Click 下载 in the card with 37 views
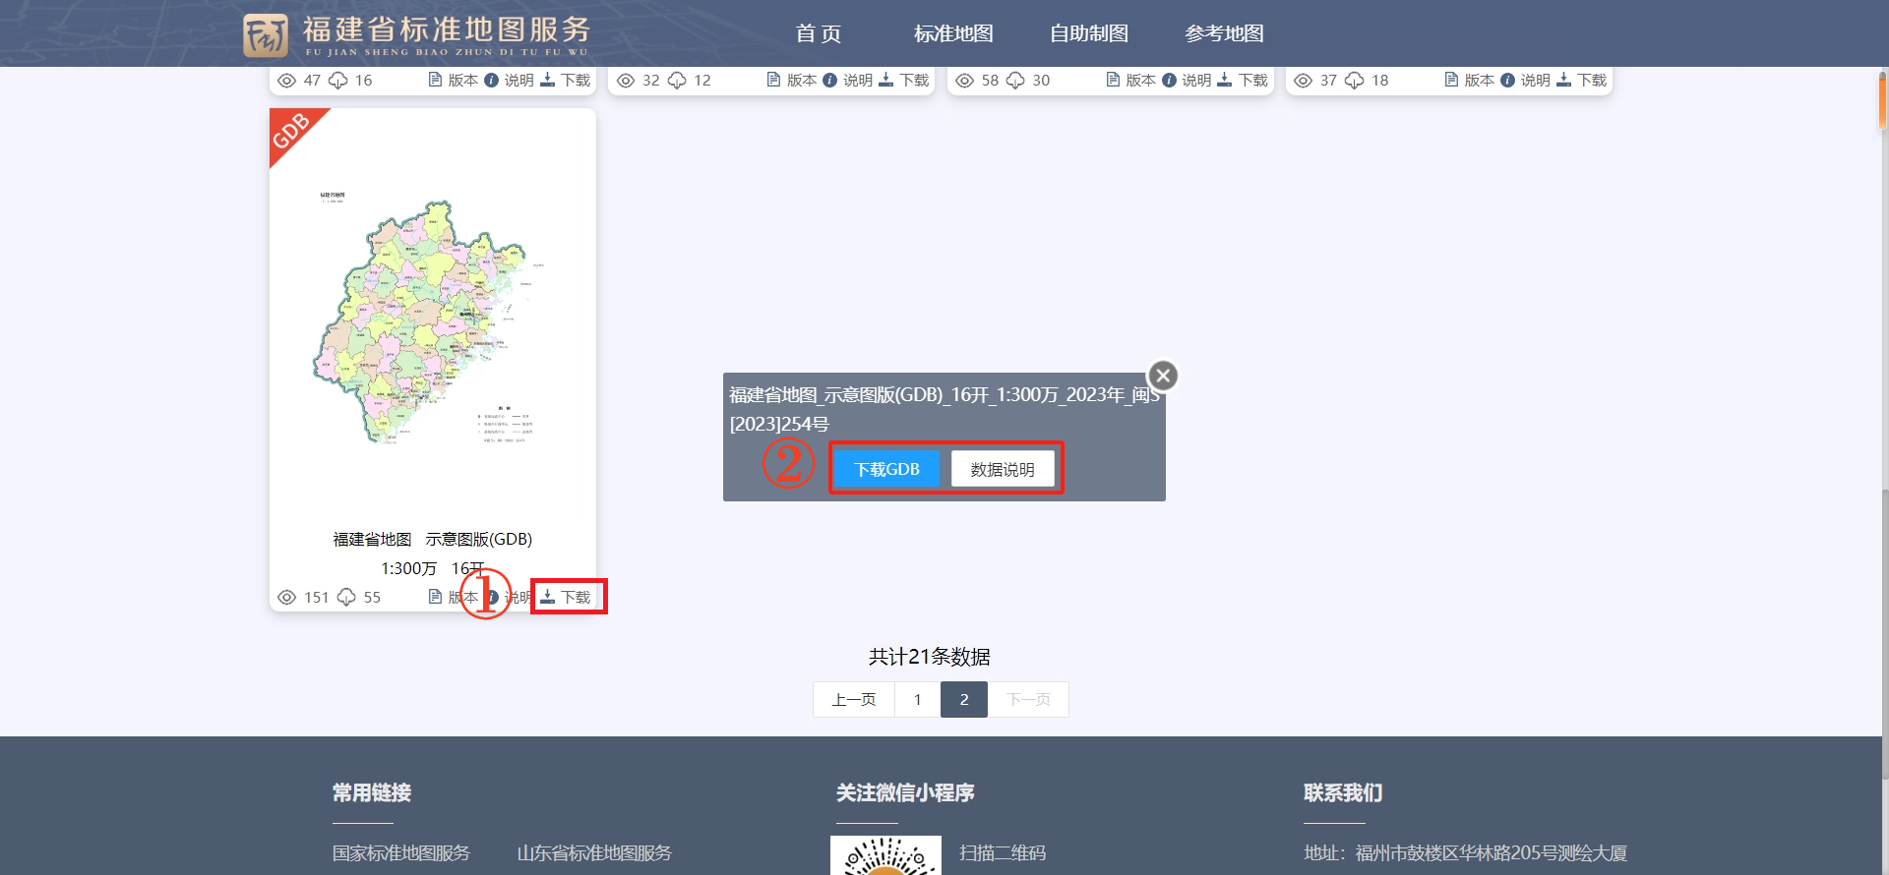This screenshot has height=875, width=1889. [1582, 80]
